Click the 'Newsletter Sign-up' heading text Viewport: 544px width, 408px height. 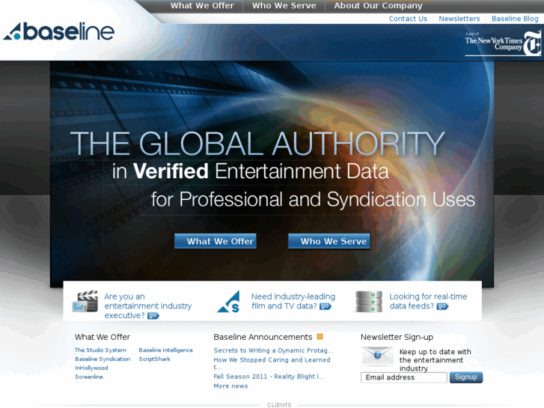click(x=397, y=337)
